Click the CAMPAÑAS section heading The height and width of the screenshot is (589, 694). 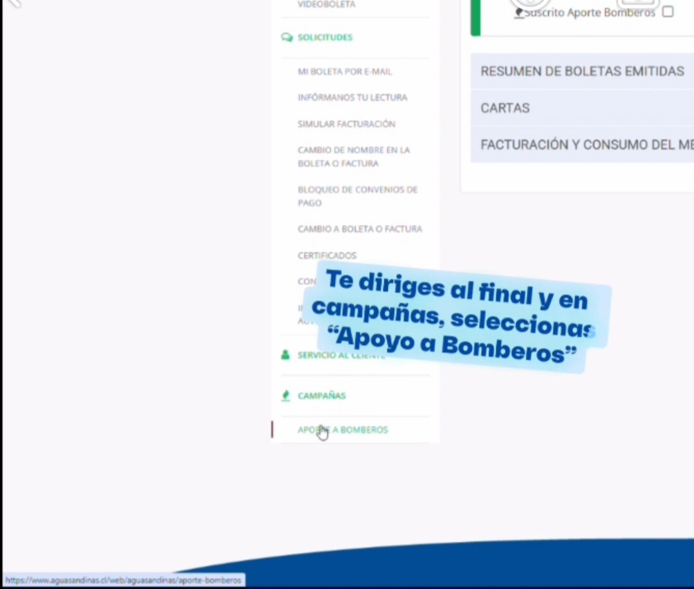[x=321, y=396]
